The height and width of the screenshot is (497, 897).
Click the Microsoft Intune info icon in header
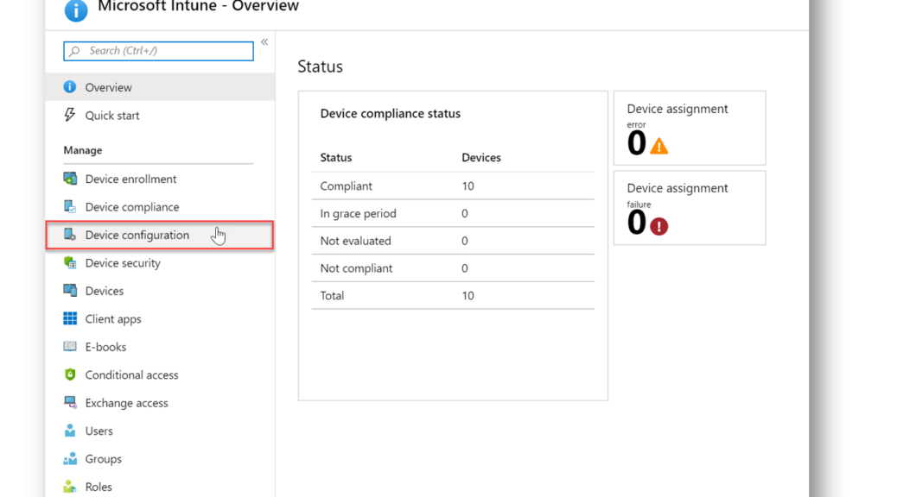(76, 9)
